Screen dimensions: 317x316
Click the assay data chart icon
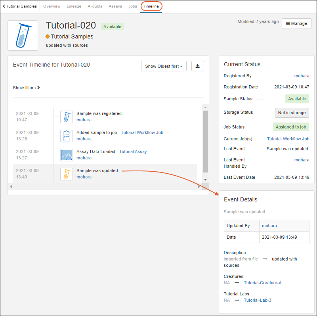click(67, 155)
